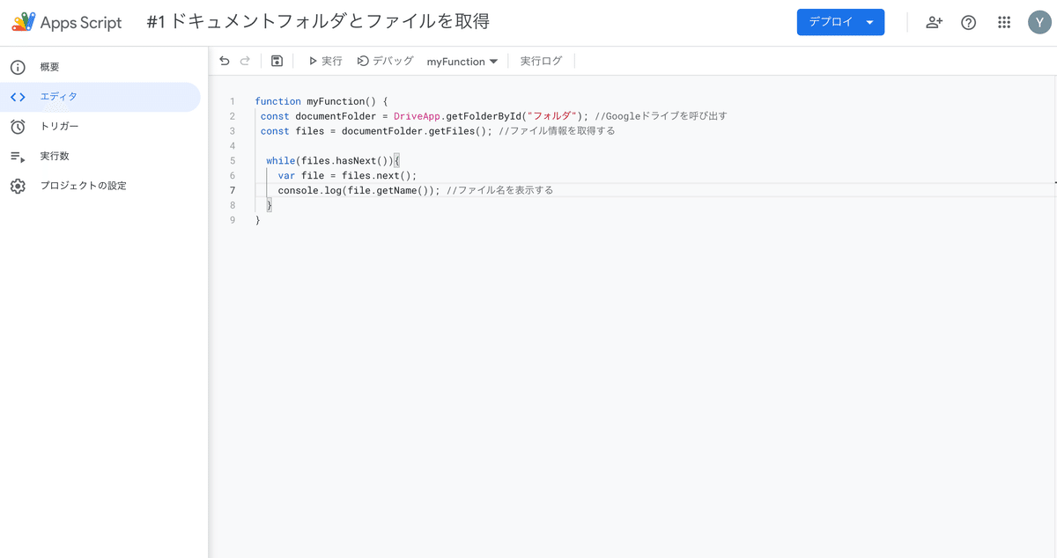Select エディタ in the sidebar
The height and width of the screenshot is (558, 1057).
coord(59,97)
